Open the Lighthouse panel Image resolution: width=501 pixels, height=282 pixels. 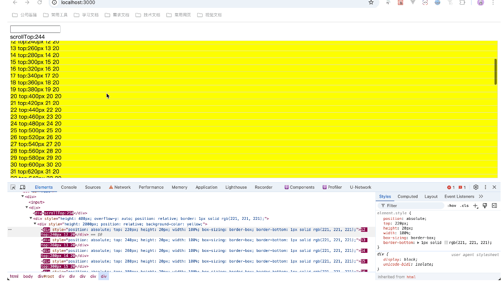click(x=236, y=187)
